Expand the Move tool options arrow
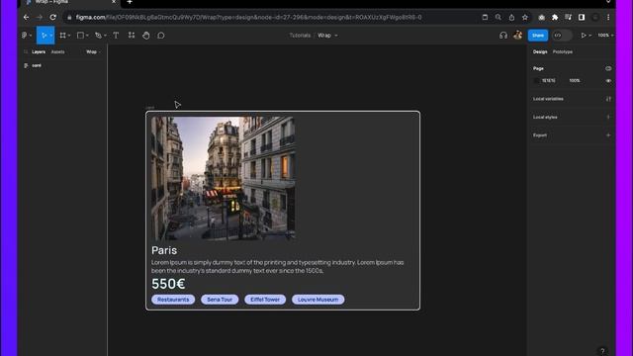This screenshot has height=356, width=633. pyautogui.click(x=51, y=36)
